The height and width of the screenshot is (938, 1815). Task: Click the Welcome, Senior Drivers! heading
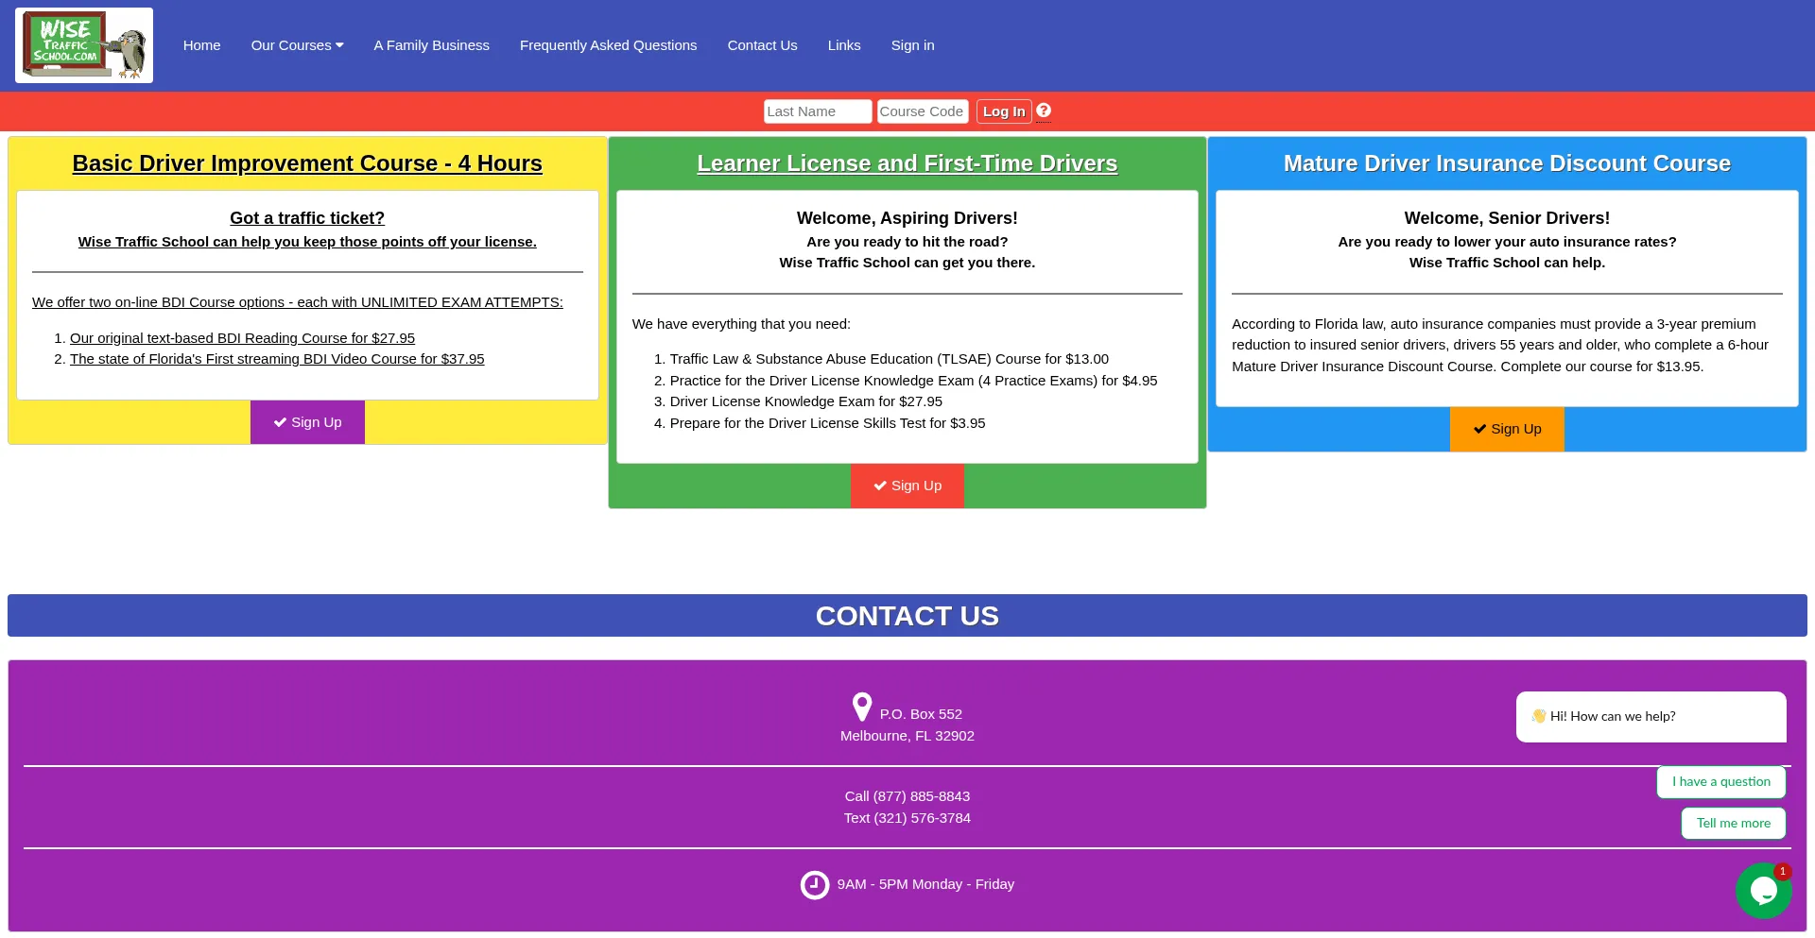[1507, 218]
